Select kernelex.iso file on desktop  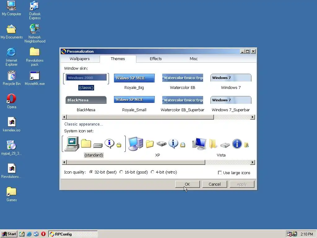pos(11,125)
